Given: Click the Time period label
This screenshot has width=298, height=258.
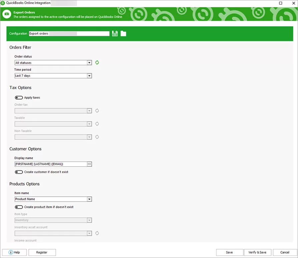Looking at the screenshot, I should coord(23,70).
